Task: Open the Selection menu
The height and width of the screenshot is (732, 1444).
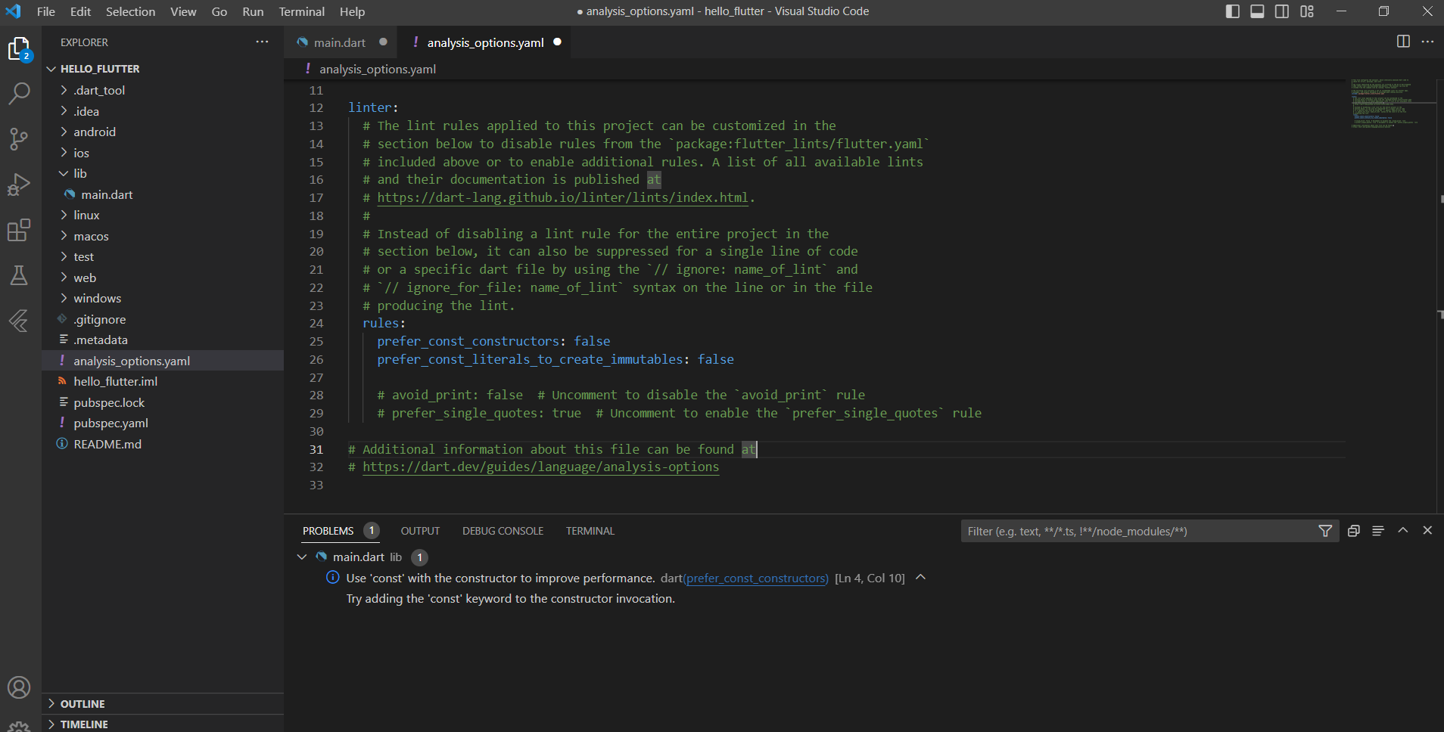Action: tap(130, 11)
